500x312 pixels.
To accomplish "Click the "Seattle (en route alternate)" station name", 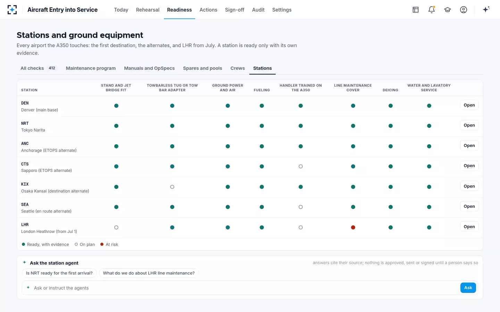I will point(46,211).
